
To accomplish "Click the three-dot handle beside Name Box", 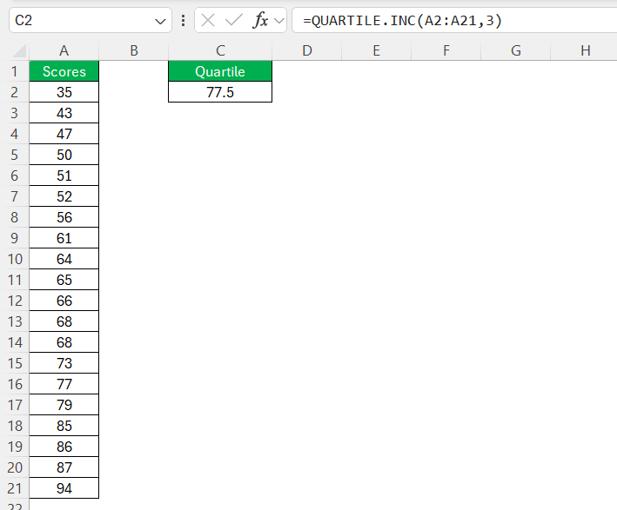I will (184, 20).
